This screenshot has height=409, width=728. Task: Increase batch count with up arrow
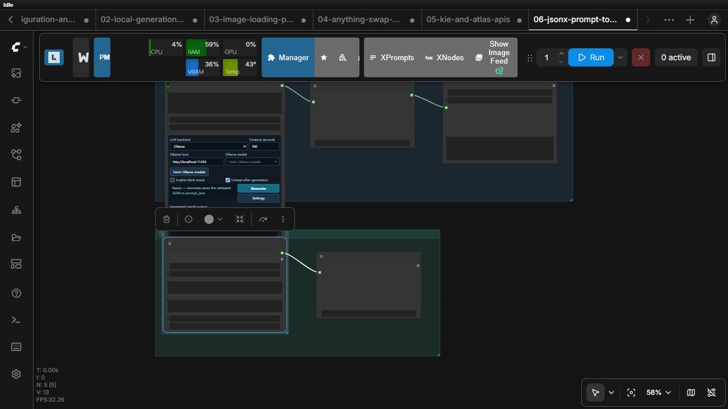point(561,53)
